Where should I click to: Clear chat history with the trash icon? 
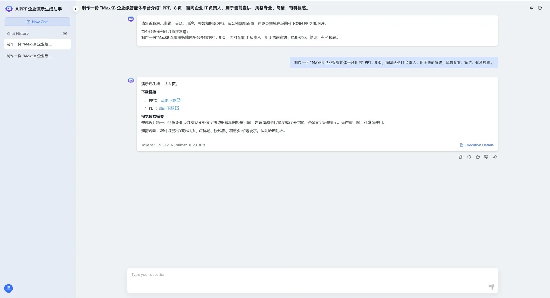[65, 33]
